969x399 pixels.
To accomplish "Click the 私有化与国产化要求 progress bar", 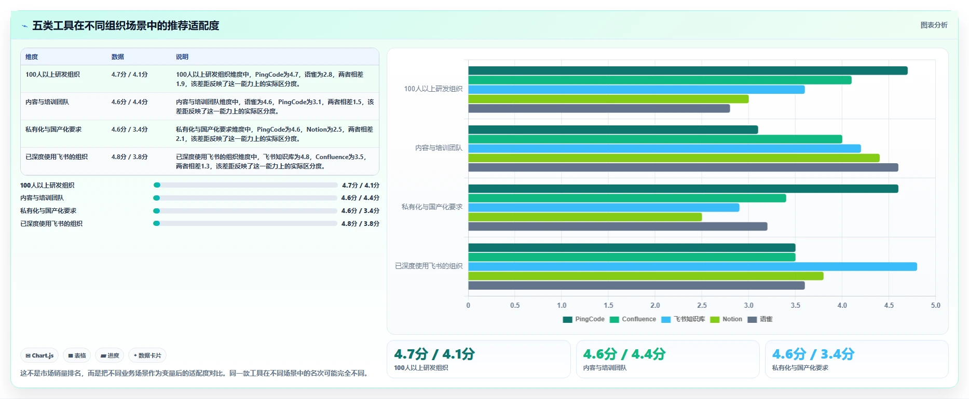I will click(x=245, y=211).
